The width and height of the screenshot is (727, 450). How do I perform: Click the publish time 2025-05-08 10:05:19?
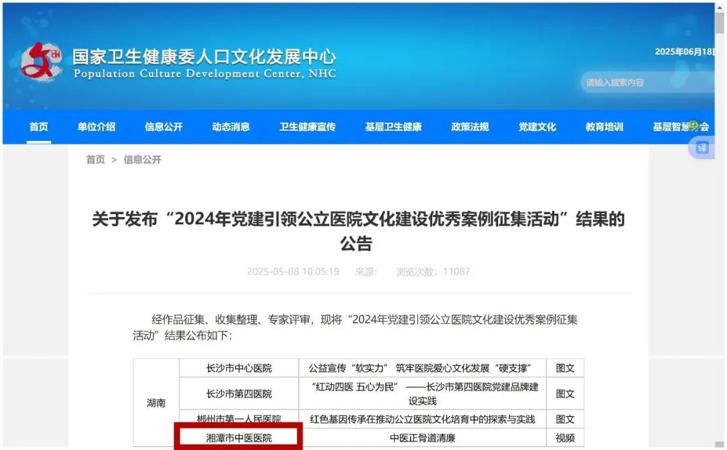[293, 271]
